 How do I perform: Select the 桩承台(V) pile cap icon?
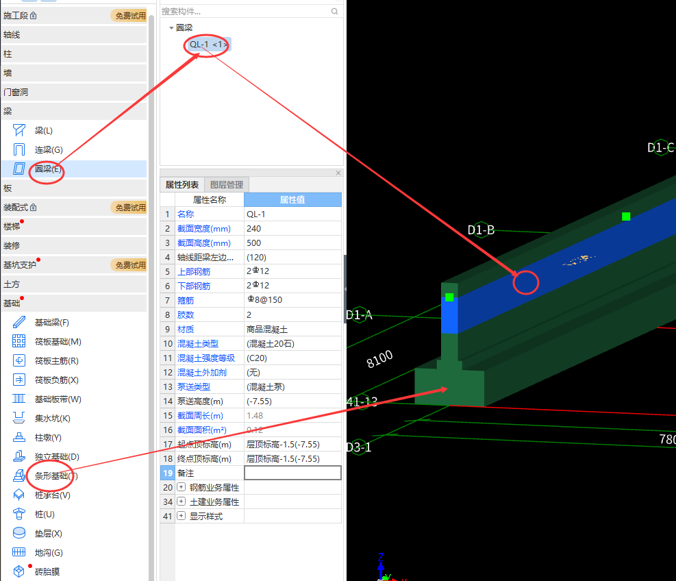(x=19, y=495)
